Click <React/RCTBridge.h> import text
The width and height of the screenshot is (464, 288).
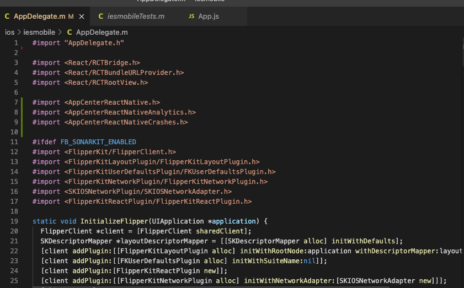click(x=102, y=63)
